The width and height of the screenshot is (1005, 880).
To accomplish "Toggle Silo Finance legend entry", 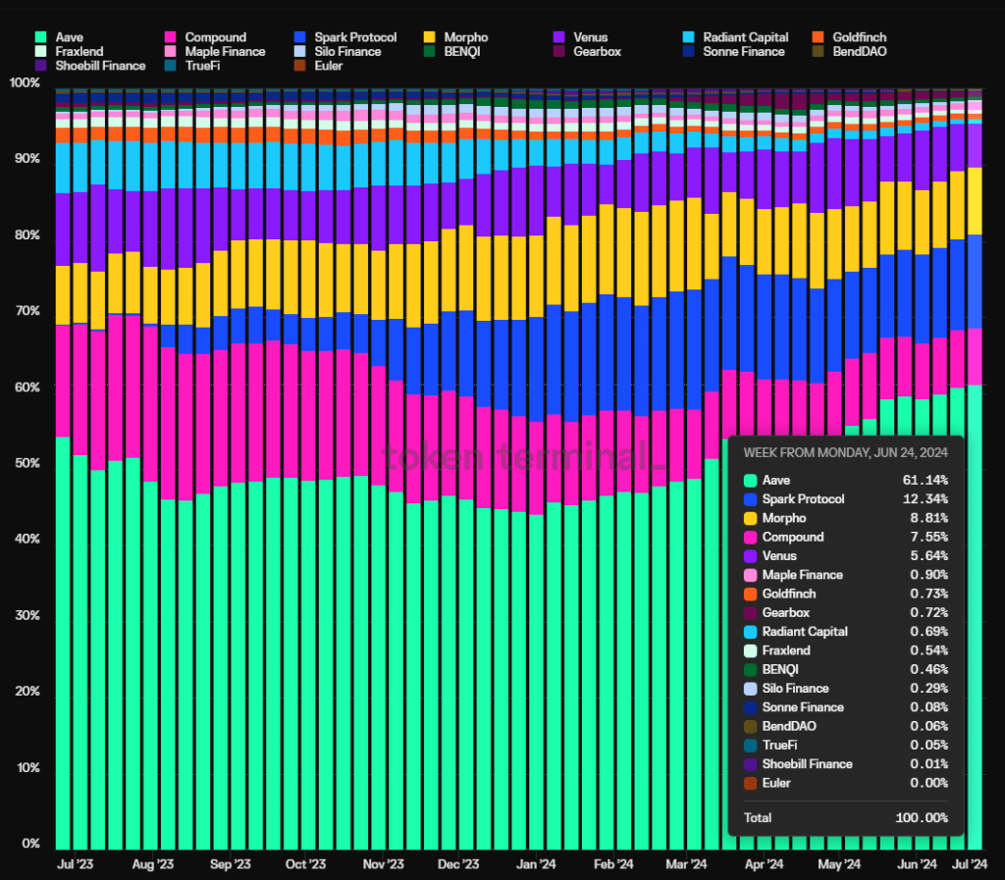I will click(x=338, y=51).
